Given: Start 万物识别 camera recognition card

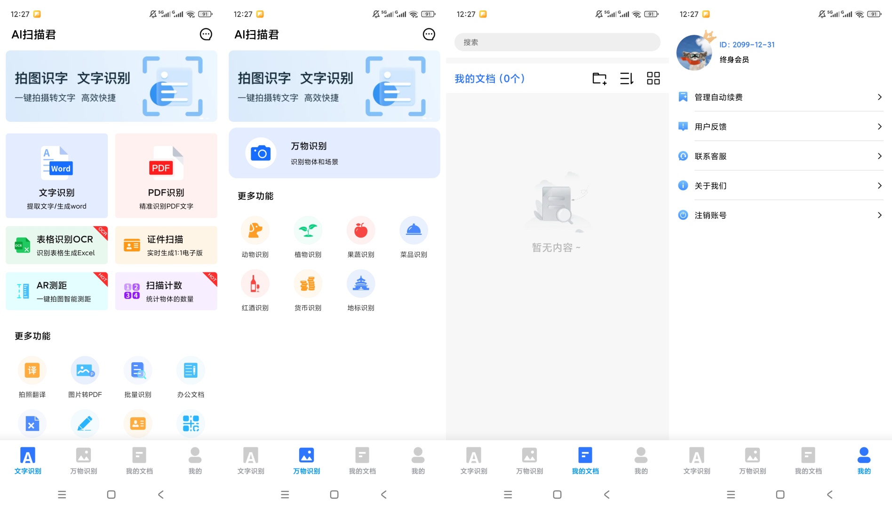Looking at the screenshot, I should pyautogui.click(x=334, y=153).
